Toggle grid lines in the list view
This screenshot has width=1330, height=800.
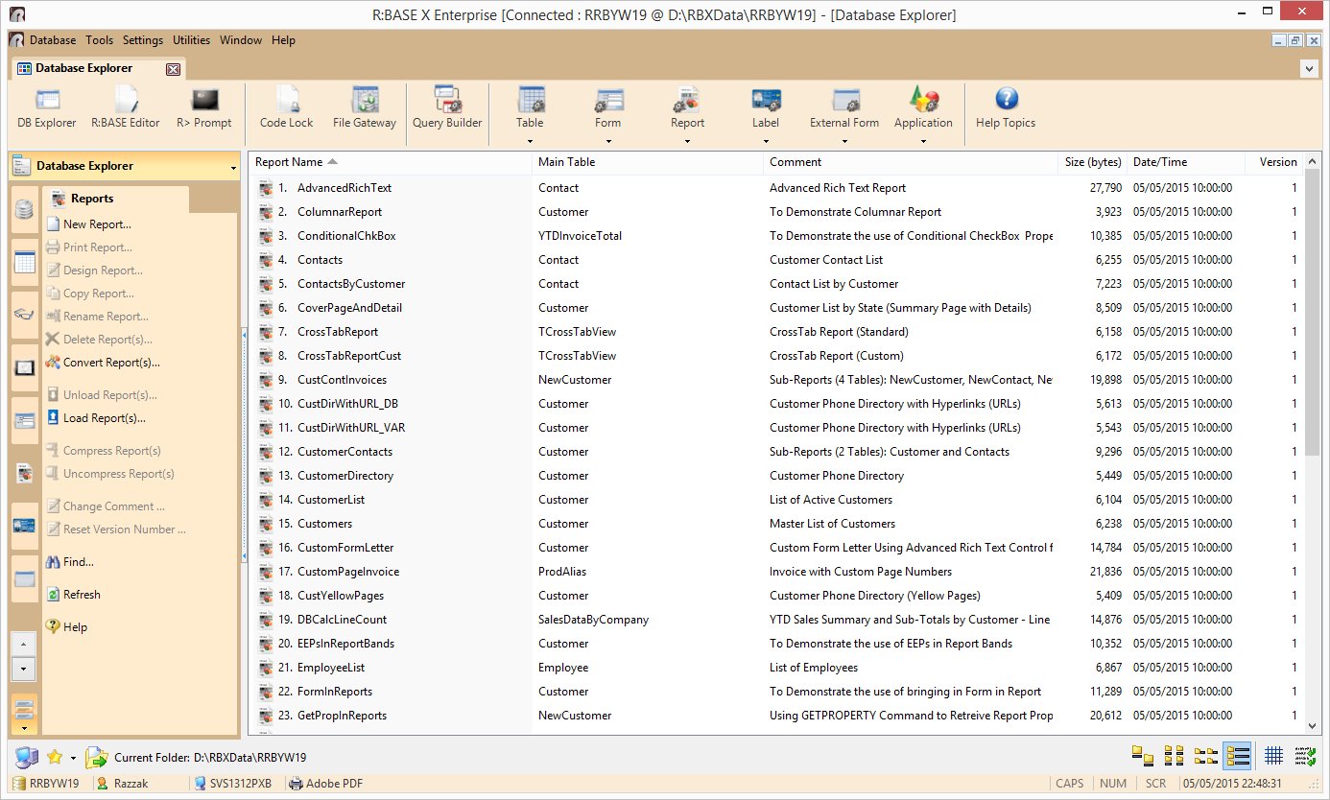click(x=1273, y=756)
